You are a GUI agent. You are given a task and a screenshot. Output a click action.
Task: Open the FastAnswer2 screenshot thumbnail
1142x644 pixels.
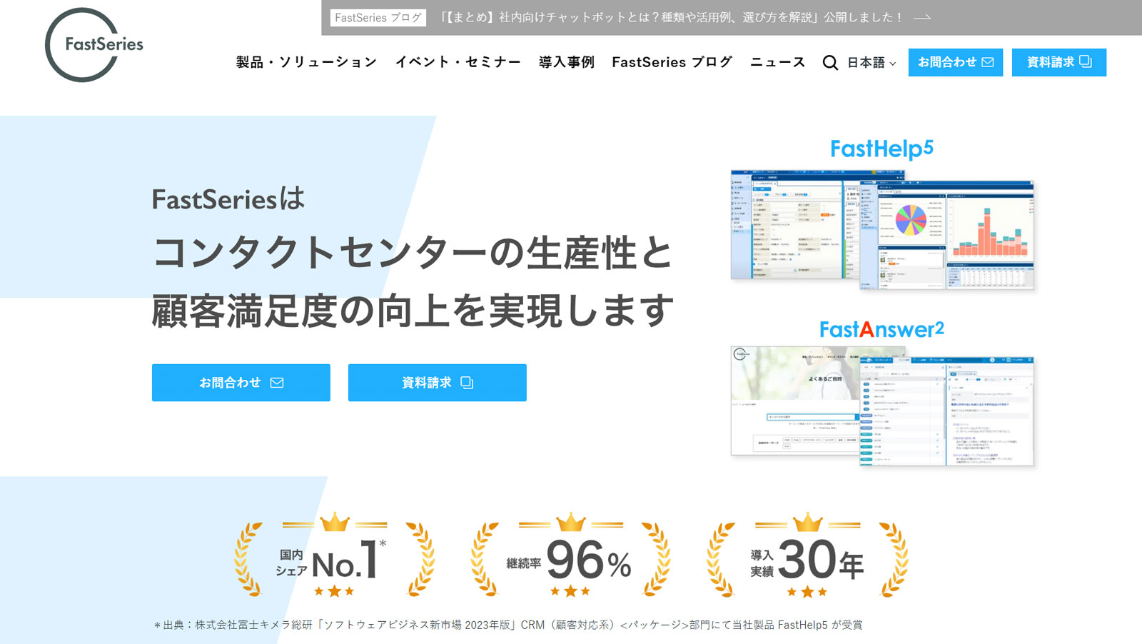[x=882, y=406]
